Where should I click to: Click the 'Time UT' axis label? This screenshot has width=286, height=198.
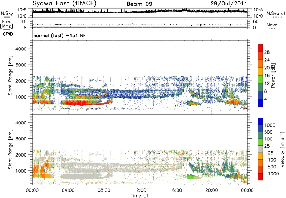(x=140, y=196)
